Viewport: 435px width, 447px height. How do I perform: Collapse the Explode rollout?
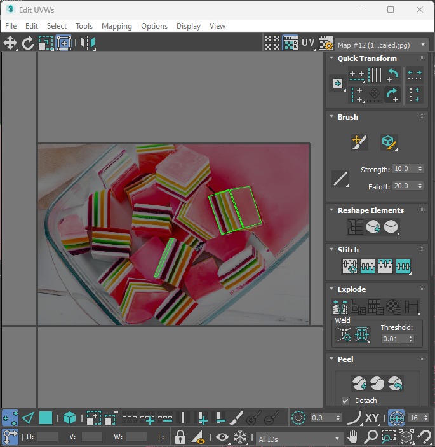(331, 289)
